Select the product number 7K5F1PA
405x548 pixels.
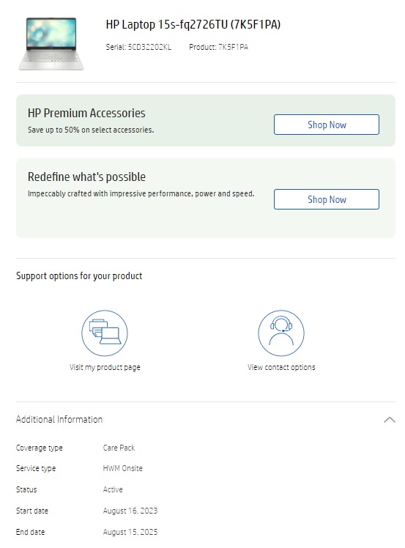[233, 47]
